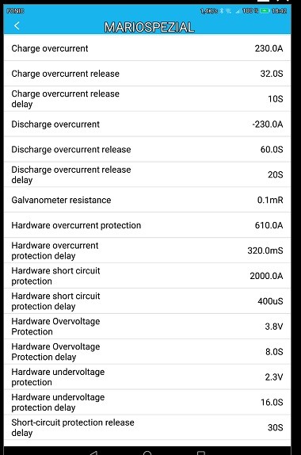Tap the battery icon in status bar

[x=265, y=11]
